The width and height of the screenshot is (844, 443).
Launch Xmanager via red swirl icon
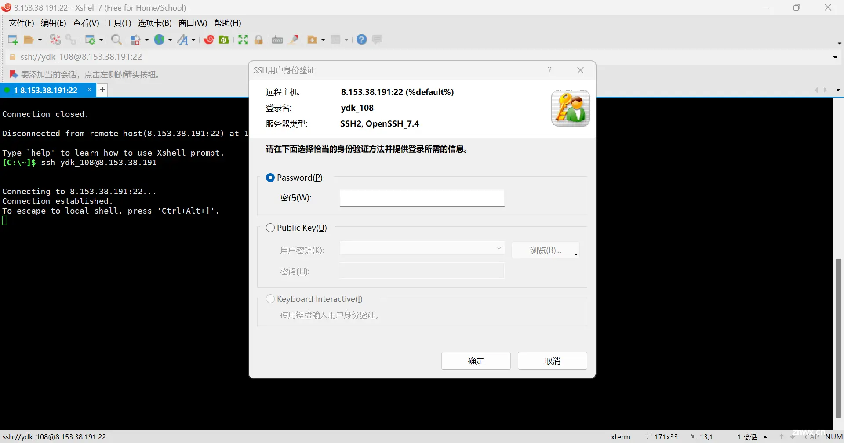coord(209,40)
